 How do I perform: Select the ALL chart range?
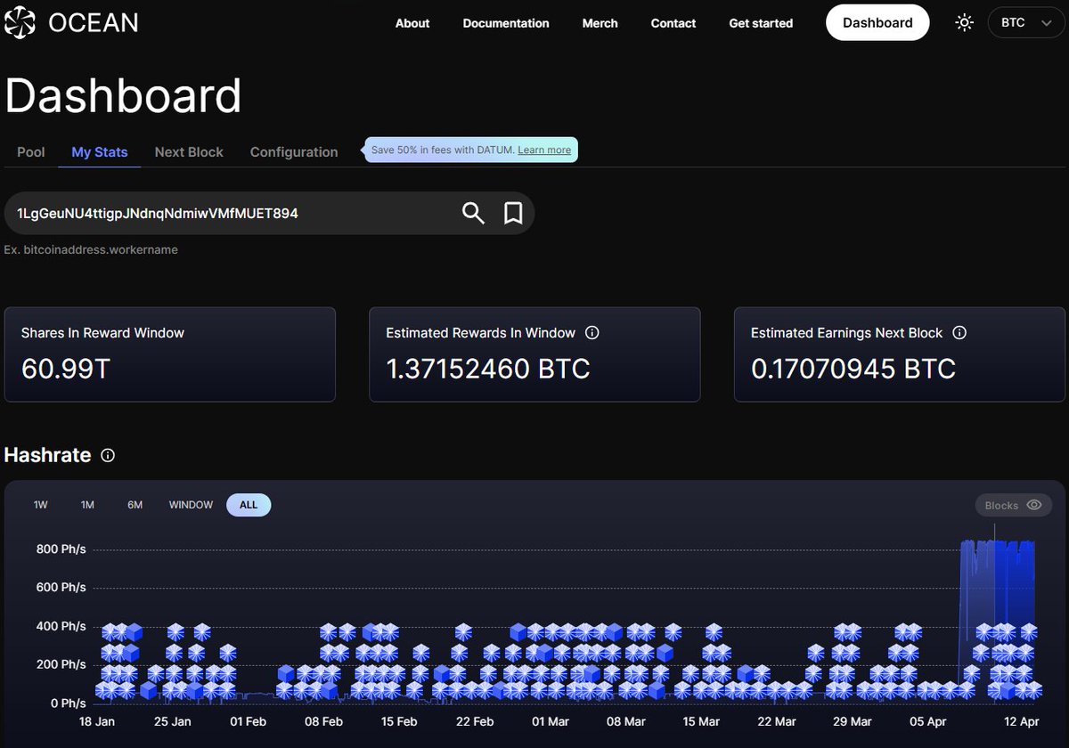pyautogui.click(x=249, y=505)
